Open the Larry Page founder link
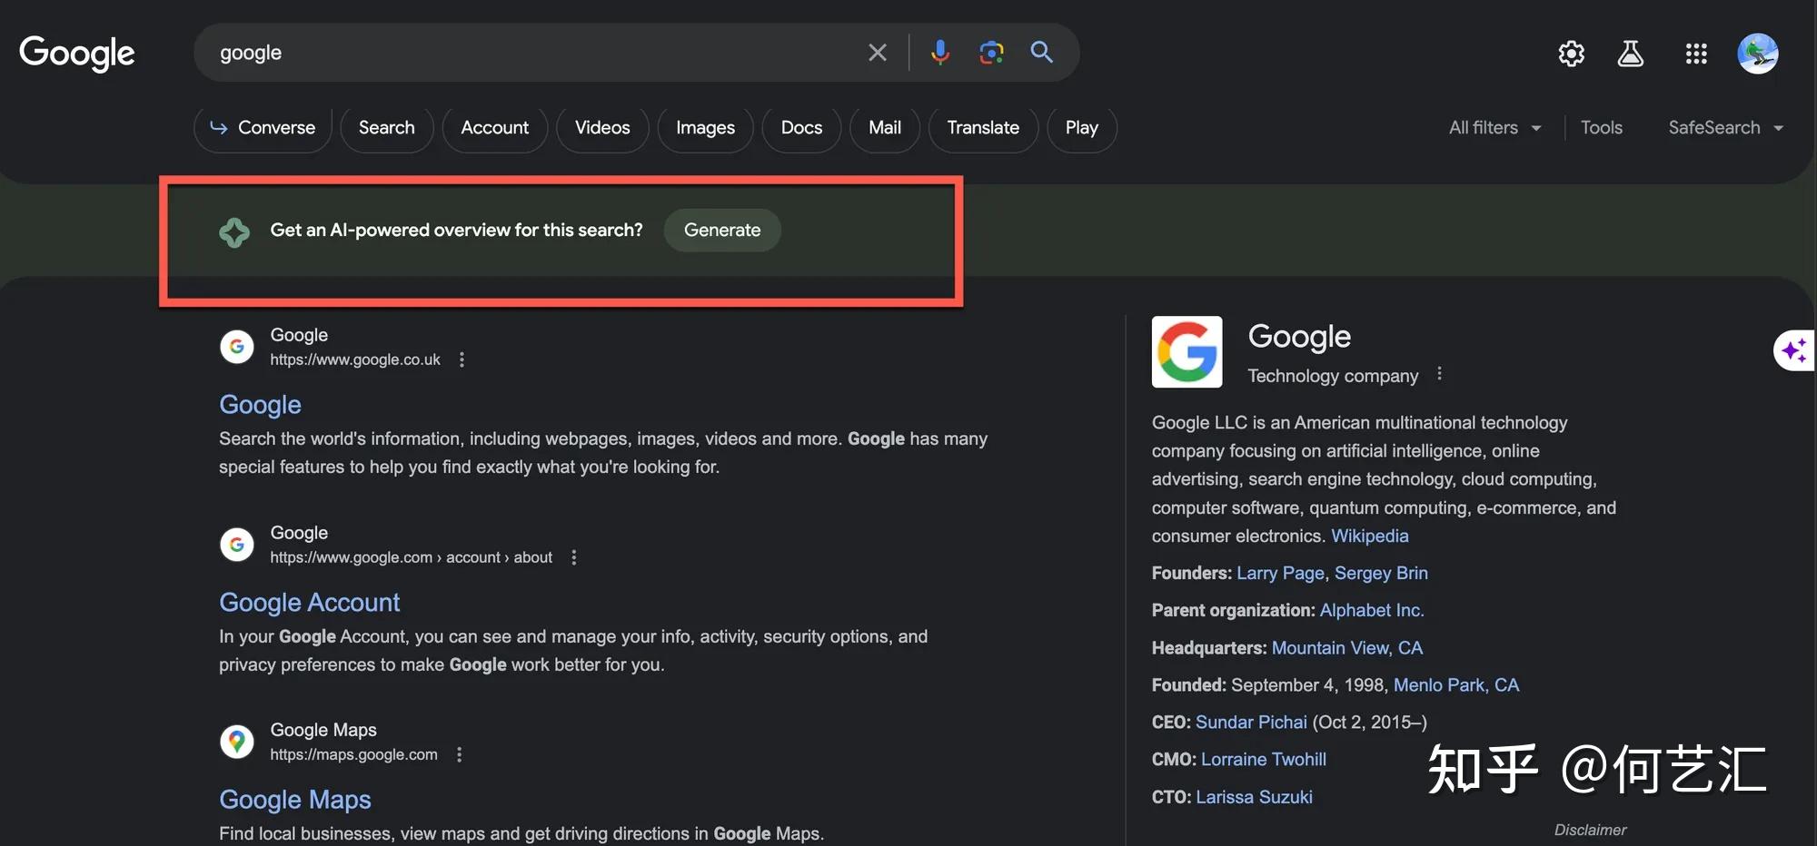 point(1280,574)
